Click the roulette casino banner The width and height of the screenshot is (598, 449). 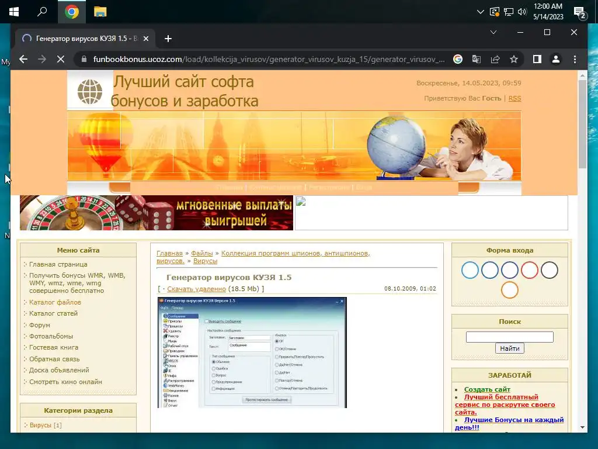pos(157,213)
